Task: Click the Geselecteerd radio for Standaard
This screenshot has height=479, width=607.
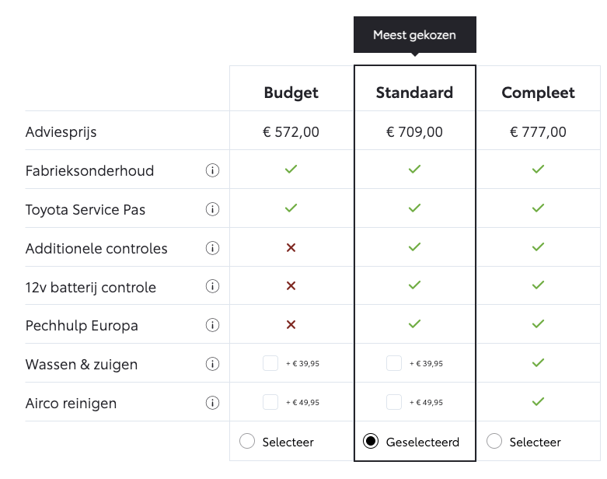Action: [371, 441]
